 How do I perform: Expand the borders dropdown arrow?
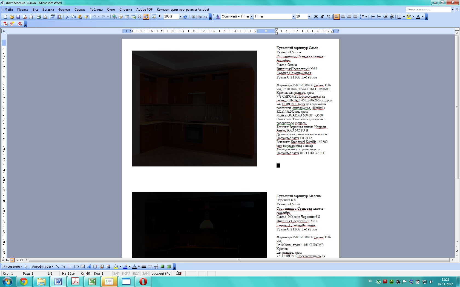(404, 17)
